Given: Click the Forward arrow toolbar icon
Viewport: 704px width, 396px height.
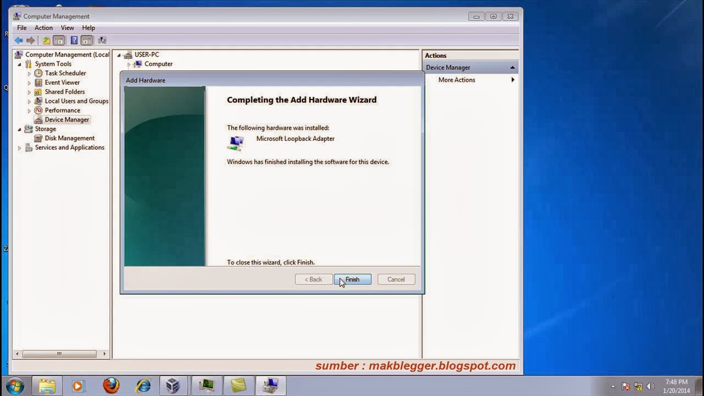Looking at the screenshot, I should pos(31,40).
